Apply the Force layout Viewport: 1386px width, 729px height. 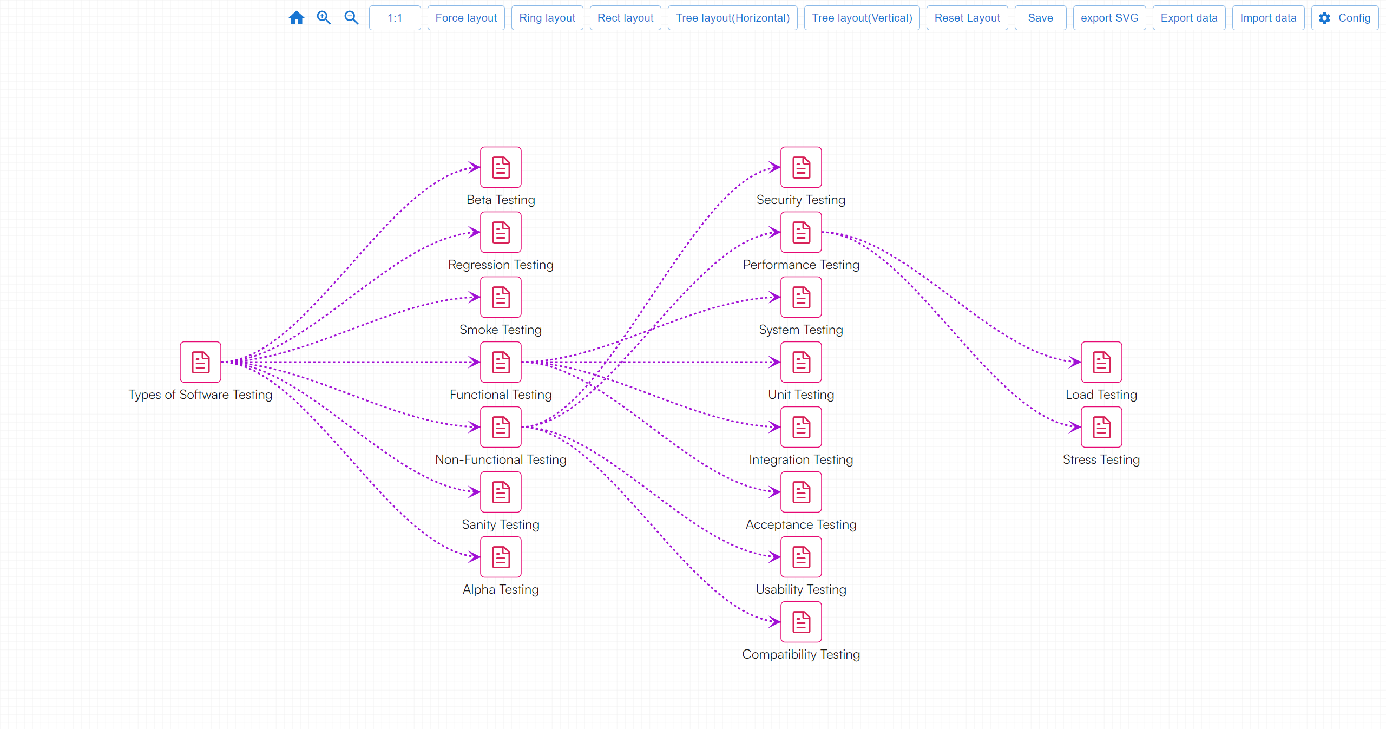click(x=466, y=18)
